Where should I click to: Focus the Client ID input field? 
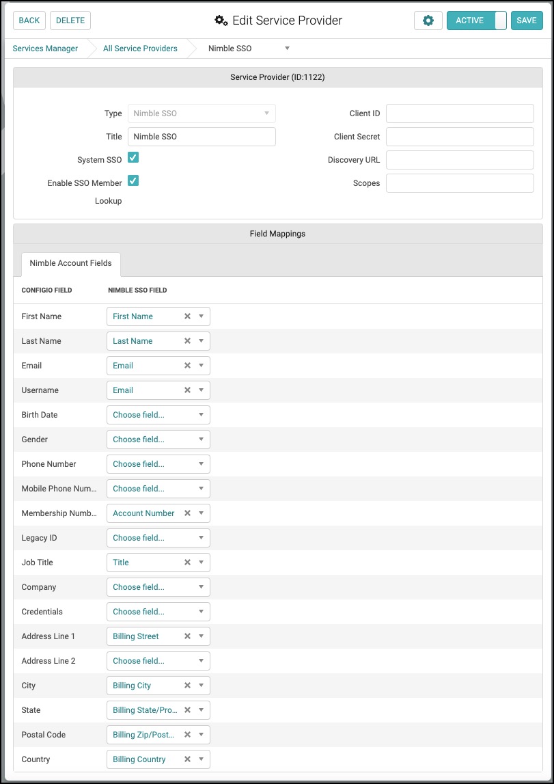[x=460, y=113]
